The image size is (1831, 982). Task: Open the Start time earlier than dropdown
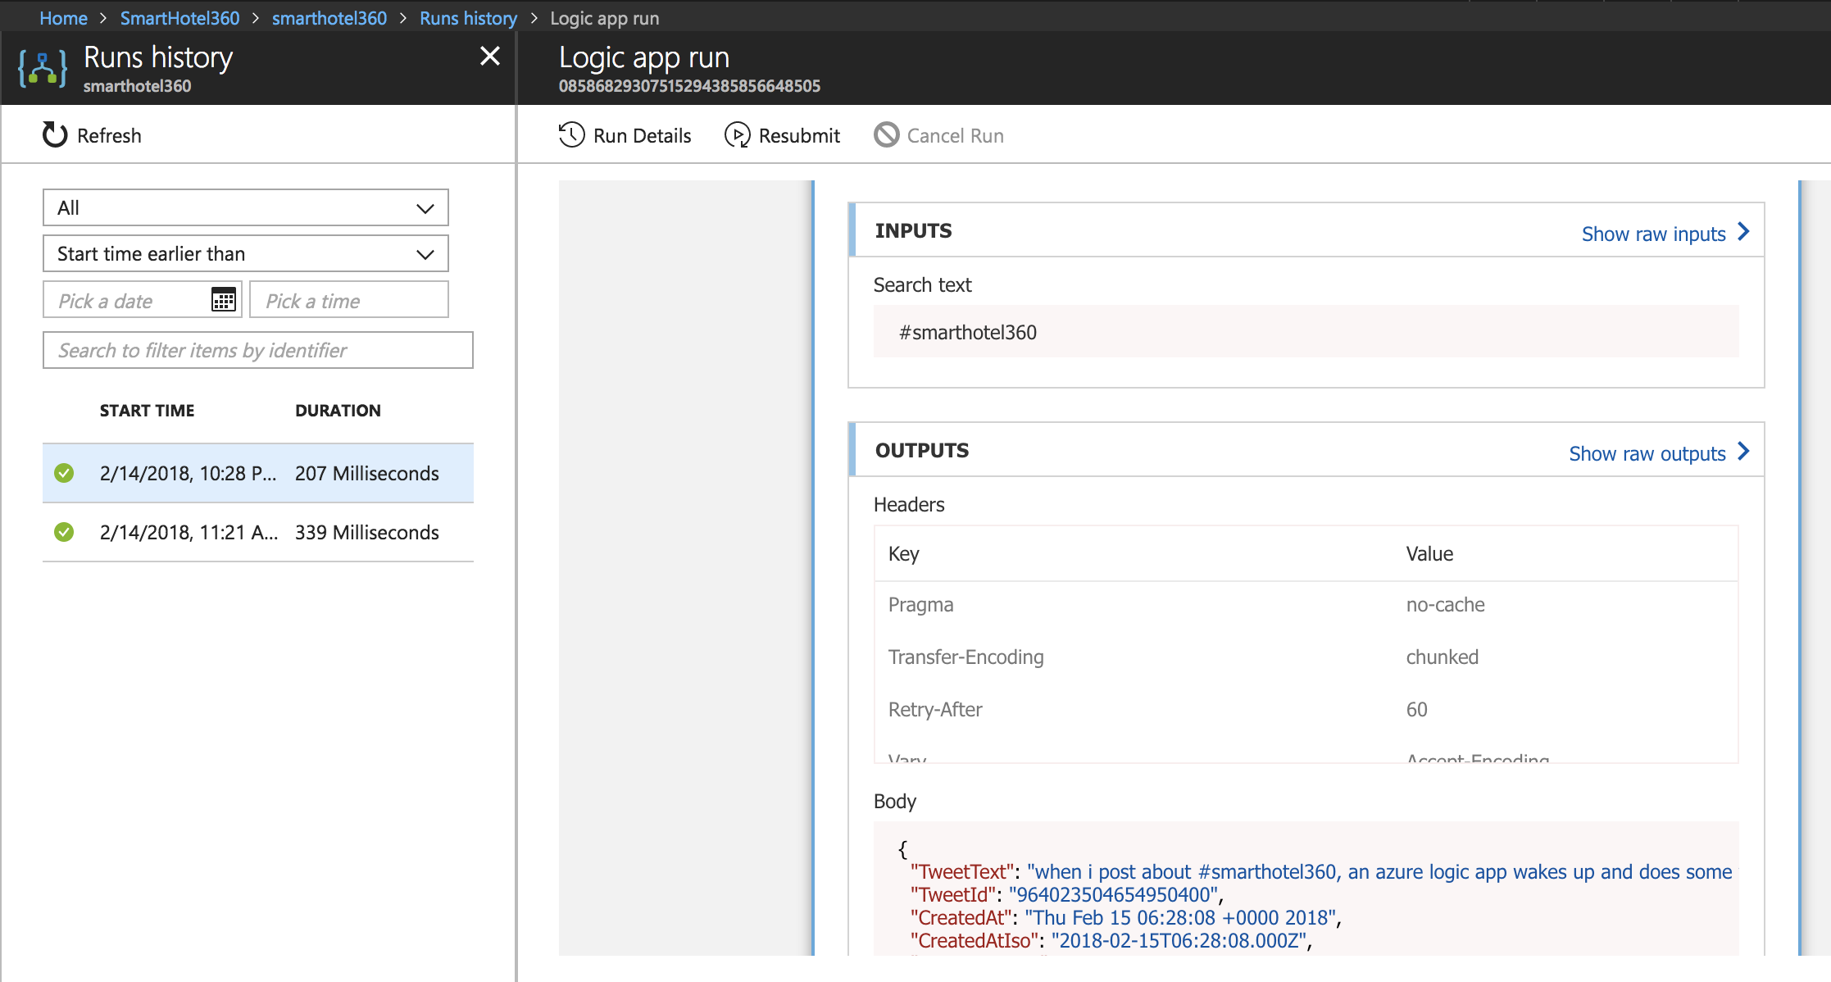click(245, 254)
